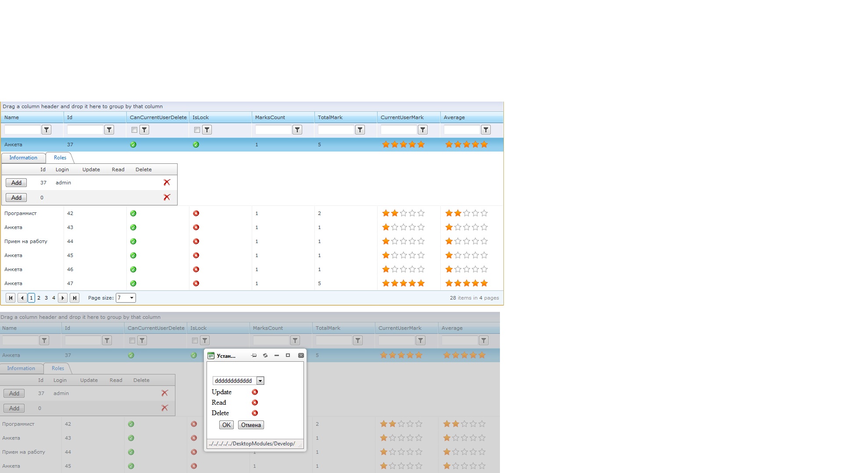The height and width of the screenshot is (473, 842).
Task: Toggle the Read permission icon in dialog
Action: [255, 403]
